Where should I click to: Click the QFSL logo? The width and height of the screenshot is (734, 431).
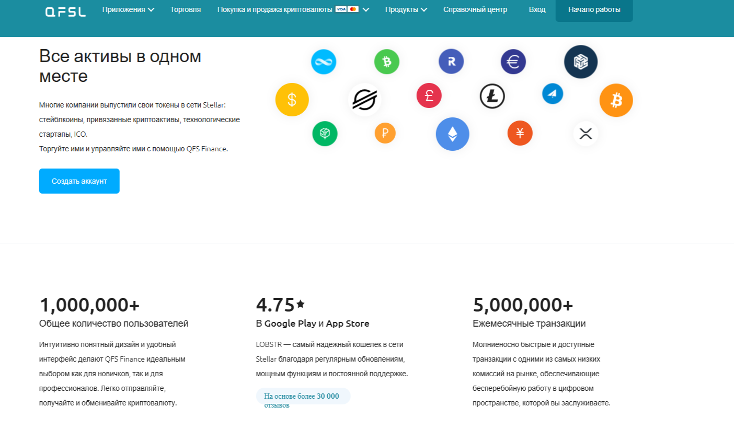tap(65, 10)
